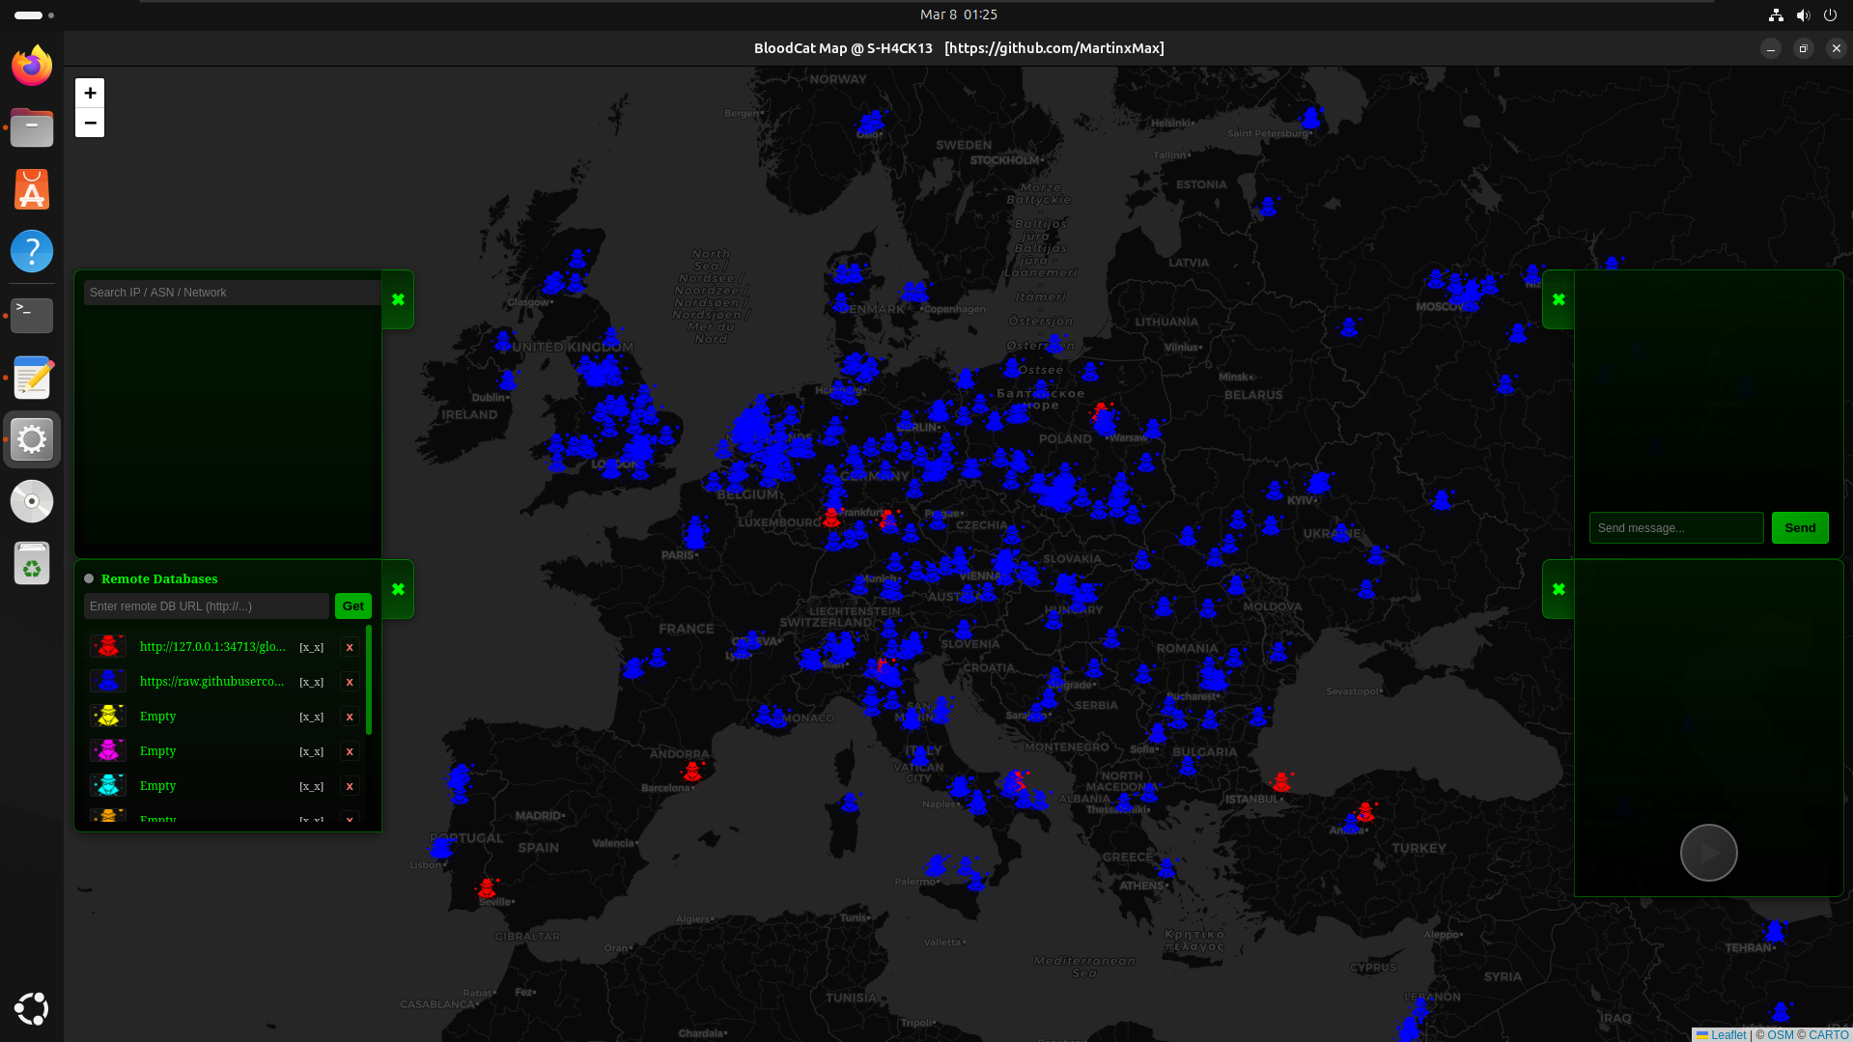Open Terminal from the dock

[32, 314]
